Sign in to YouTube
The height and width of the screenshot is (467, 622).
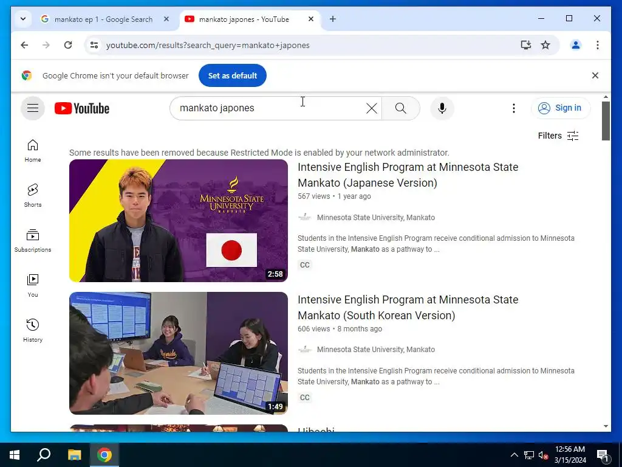(x=561, y=108)
